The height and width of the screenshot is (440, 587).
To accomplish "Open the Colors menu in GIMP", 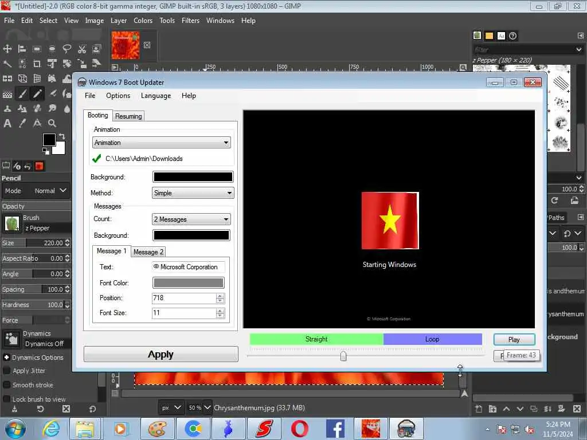I will tap(143, 21).
